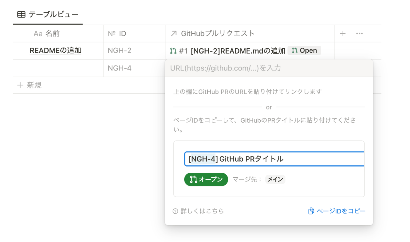Image resolution: width=410 pixels, height=242 pixels.
Task: Click the arrow icon in GitHubプルリクエスト header
Action: point(174,34)
